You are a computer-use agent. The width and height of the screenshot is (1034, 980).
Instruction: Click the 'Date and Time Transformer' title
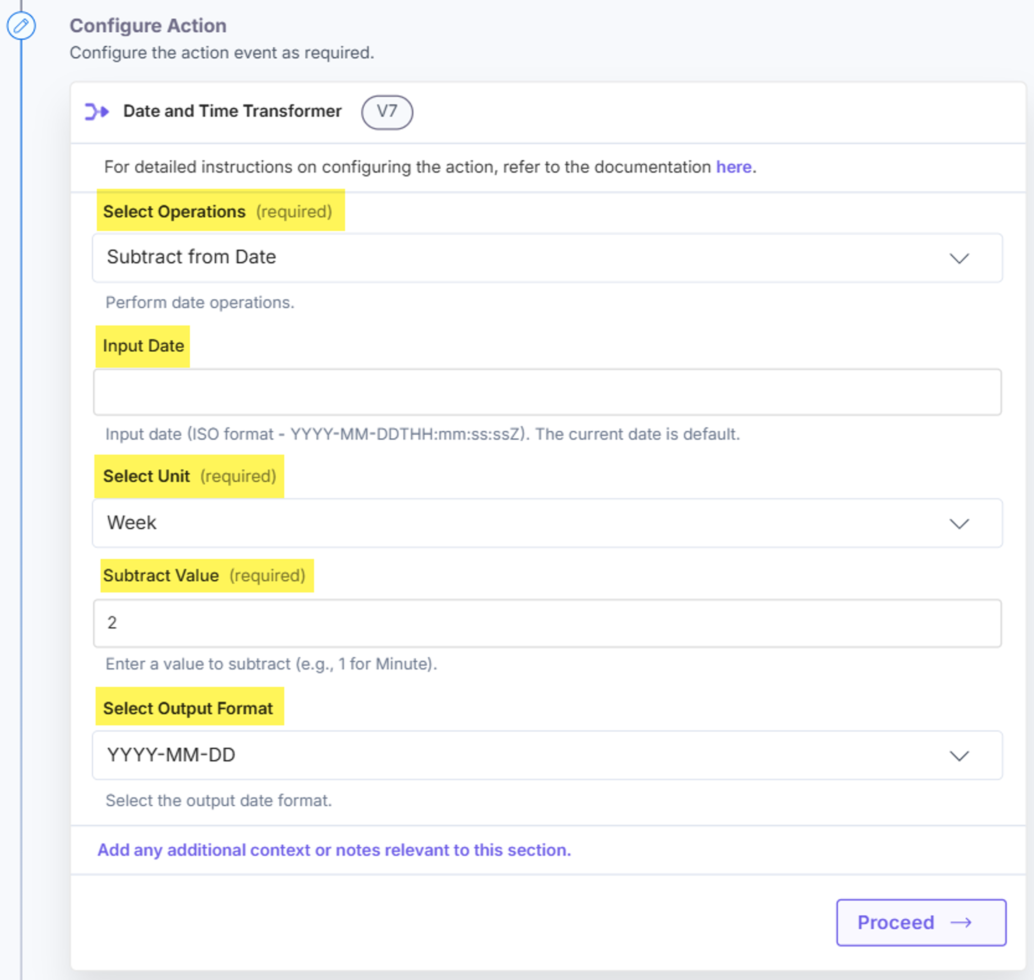(232, 111)
